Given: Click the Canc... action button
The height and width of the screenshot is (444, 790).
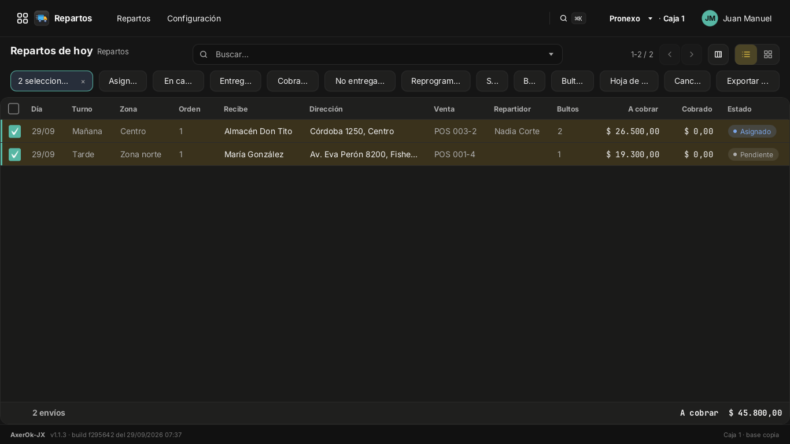Looking at the screenshot, I should (688, 81).
